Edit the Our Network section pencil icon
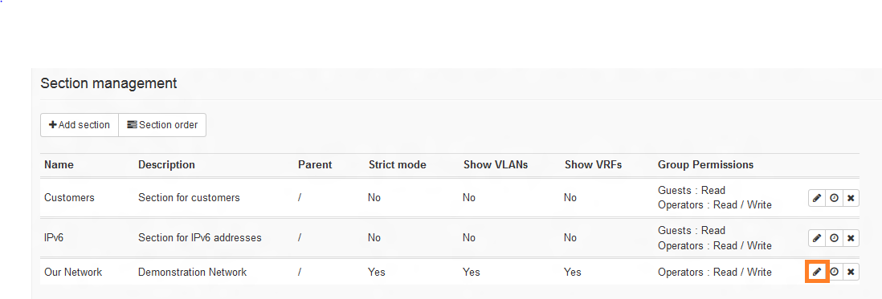This screenshot has height=299, width=882. point(817,272)
